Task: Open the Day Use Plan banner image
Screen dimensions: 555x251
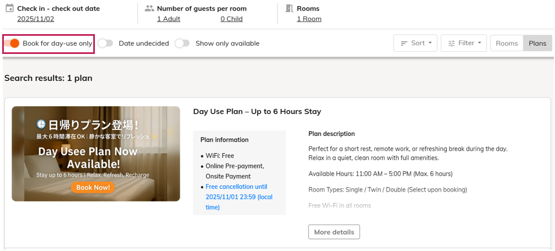Action: (95, 154)
